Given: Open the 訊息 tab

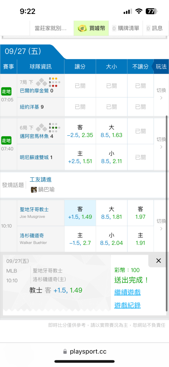Looking at the screenshot, I should click(154, 28).
